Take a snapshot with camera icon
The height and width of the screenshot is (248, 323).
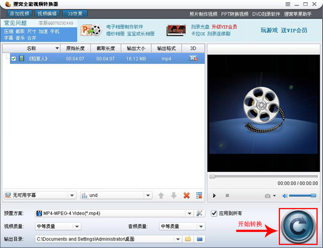click(267, 196)
